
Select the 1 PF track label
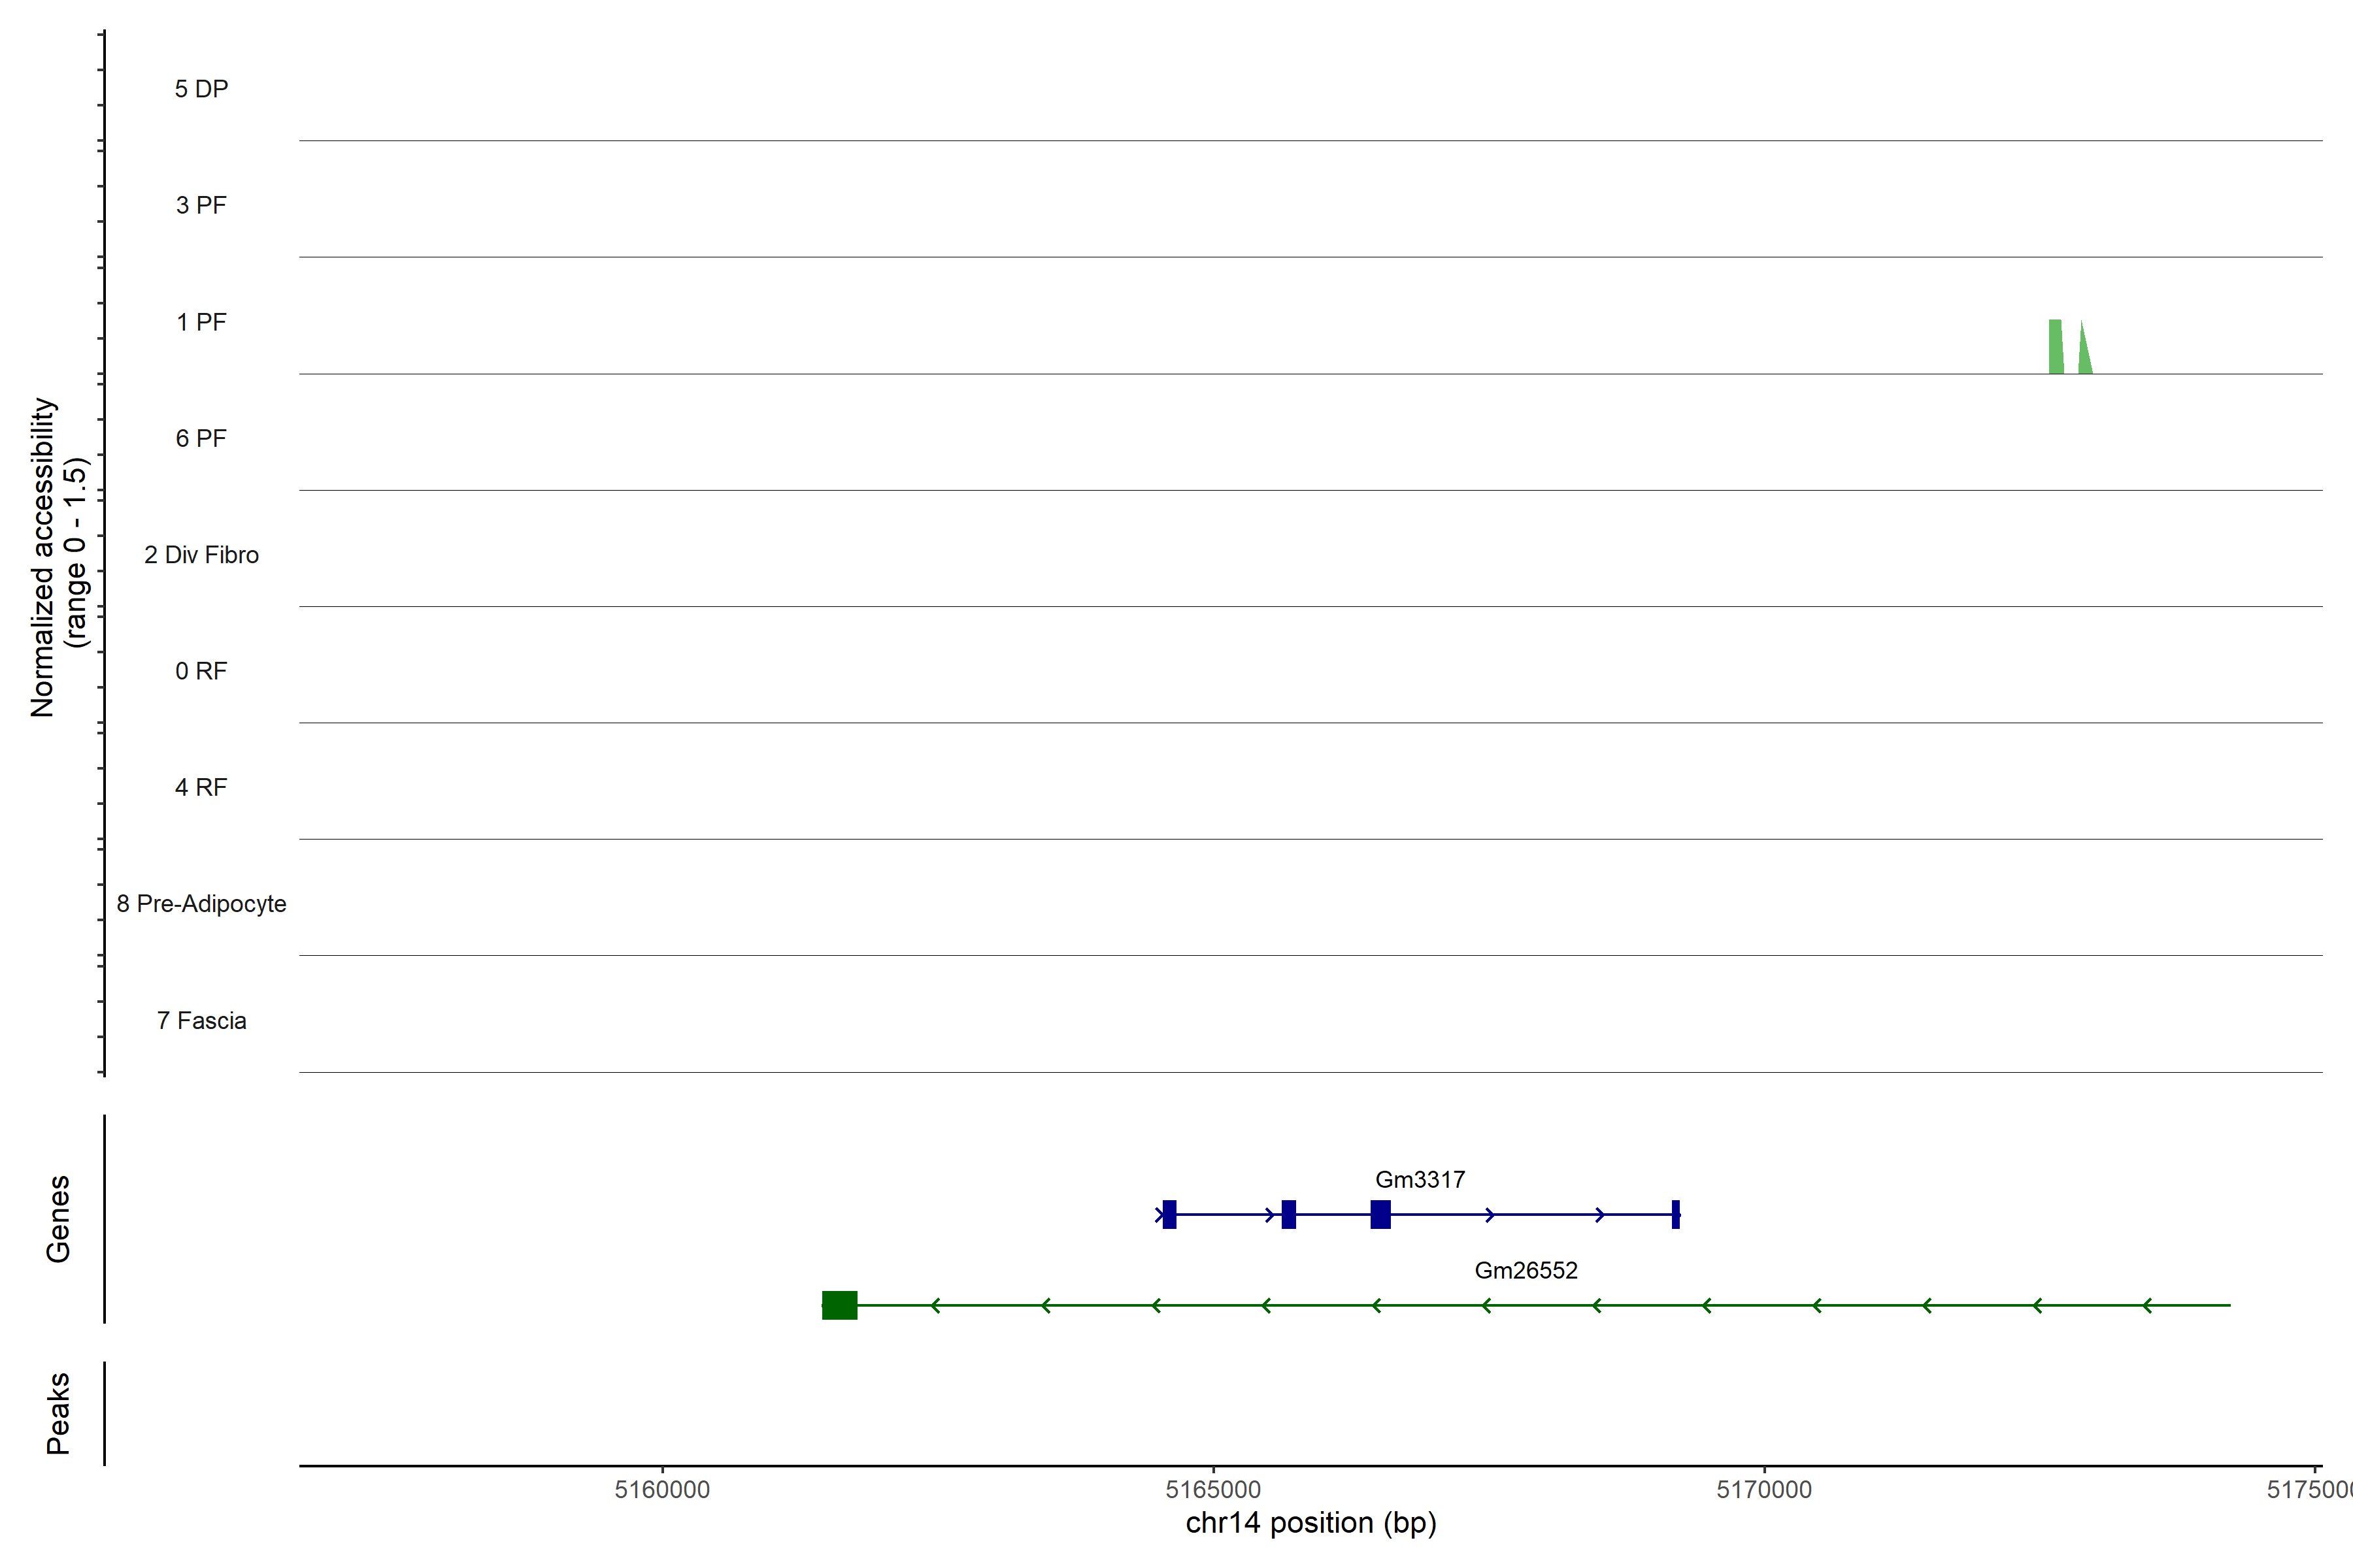point(201,322)
